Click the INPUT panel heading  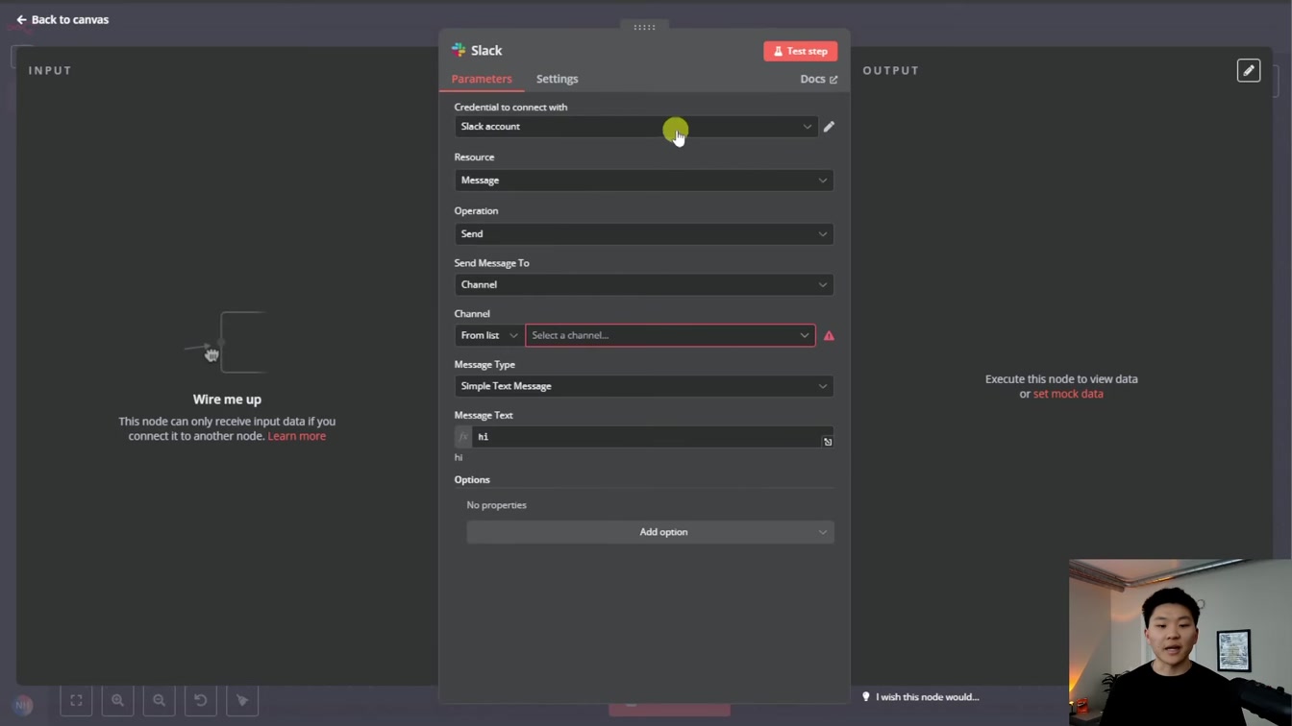pos(50,70)
